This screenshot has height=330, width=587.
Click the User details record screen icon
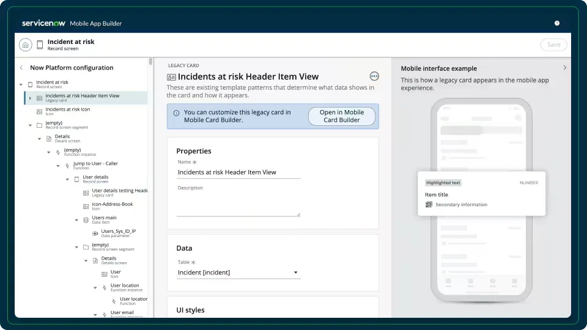(x=76, y=179)
